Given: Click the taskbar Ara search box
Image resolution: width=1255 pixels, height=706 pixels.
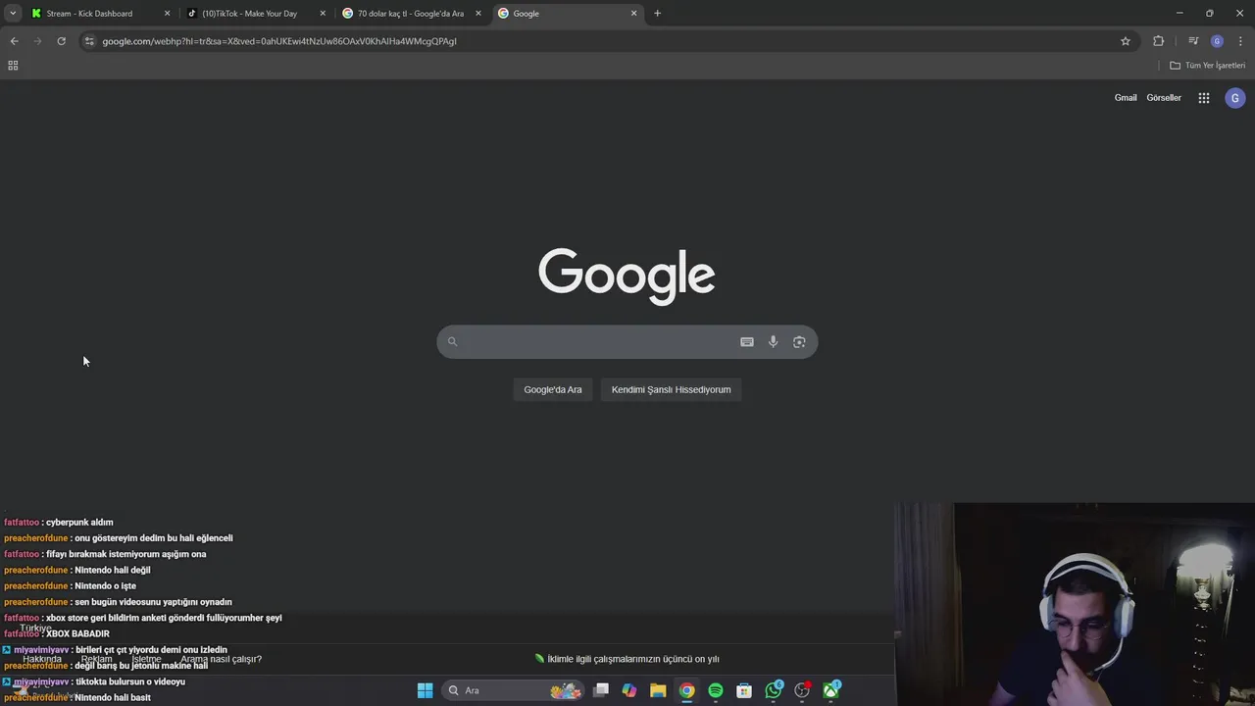Looking at the screenshot, I should point(515,690).
